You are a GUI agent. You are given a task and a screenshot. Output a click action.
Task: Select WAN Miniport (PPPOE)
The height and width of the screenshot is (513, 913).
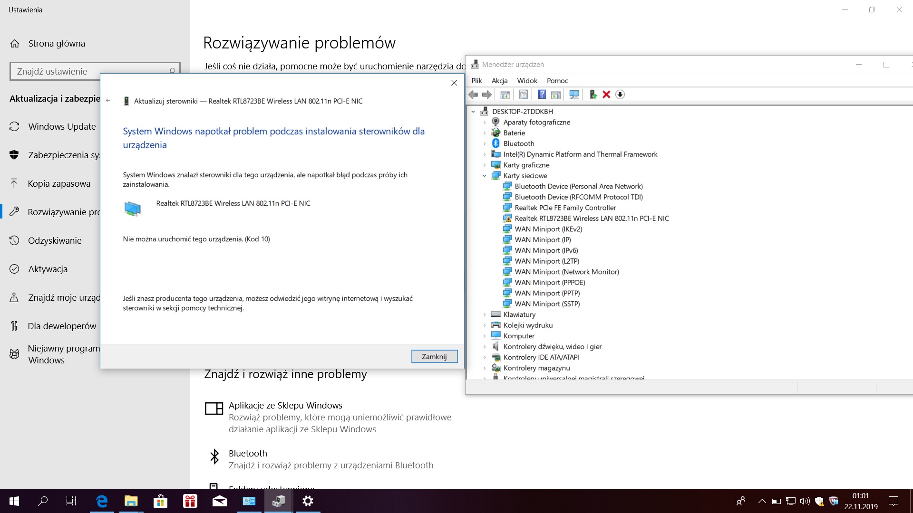pos(550,283)
